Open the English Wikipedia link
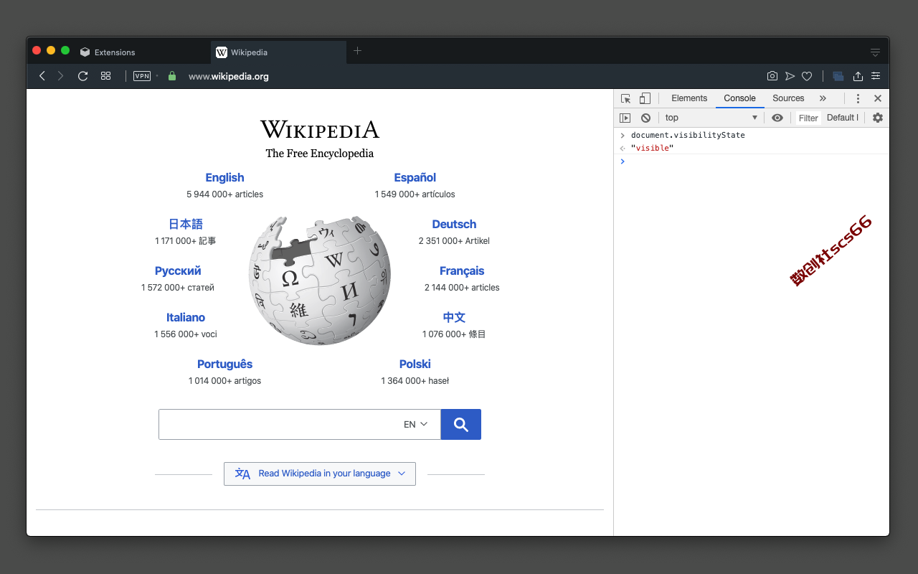The width and height of the screenshot is (918, 574). 224,177
